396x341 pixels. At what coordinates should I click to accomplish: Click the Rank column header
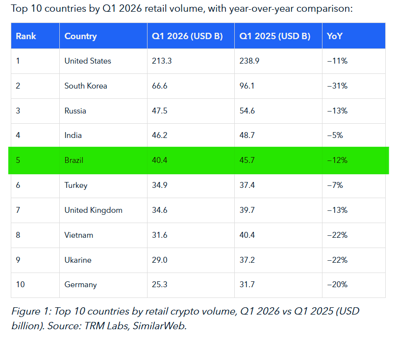point(26,36)
